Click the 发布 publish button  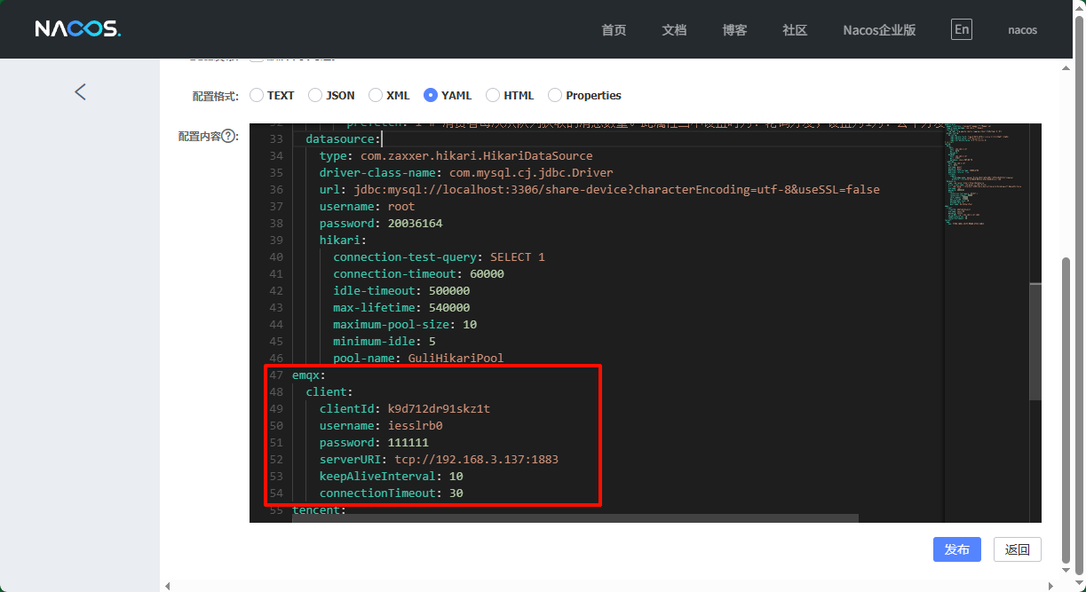(956, 549)
